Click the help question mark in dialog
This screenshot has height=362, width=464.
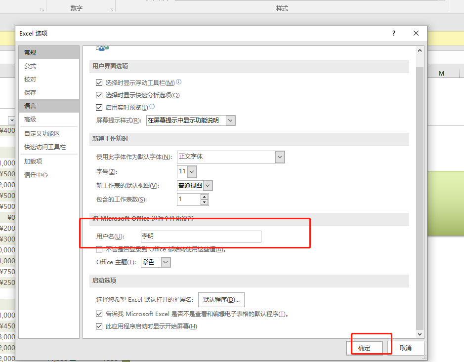click(x=393, y=33)
